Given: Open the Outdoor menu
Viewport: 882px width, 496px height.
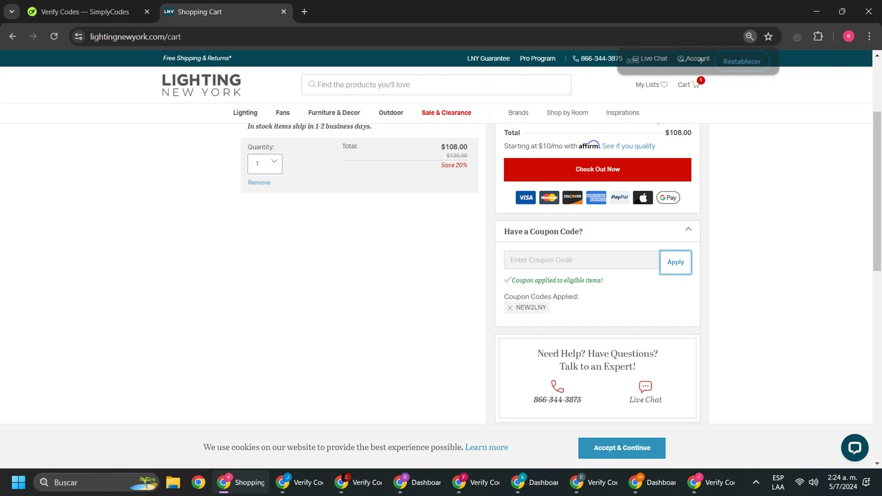Looking at the screenshot, I should [x=391, y=113].
